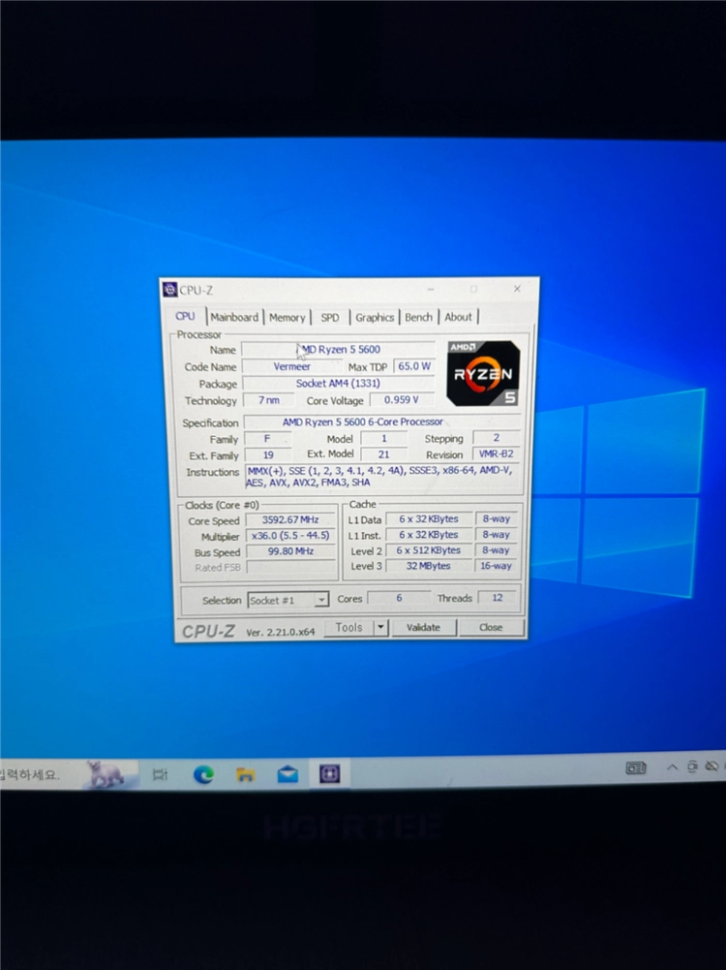Click the Close button in CPU-Z

(491, 627)
